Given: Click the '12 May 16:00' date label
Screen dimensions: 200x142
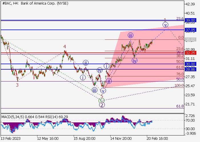Looking at the screenshot, I should coord(48,138).
